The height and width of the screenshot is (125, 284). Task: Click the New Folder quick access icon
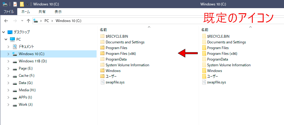[22, 4]
